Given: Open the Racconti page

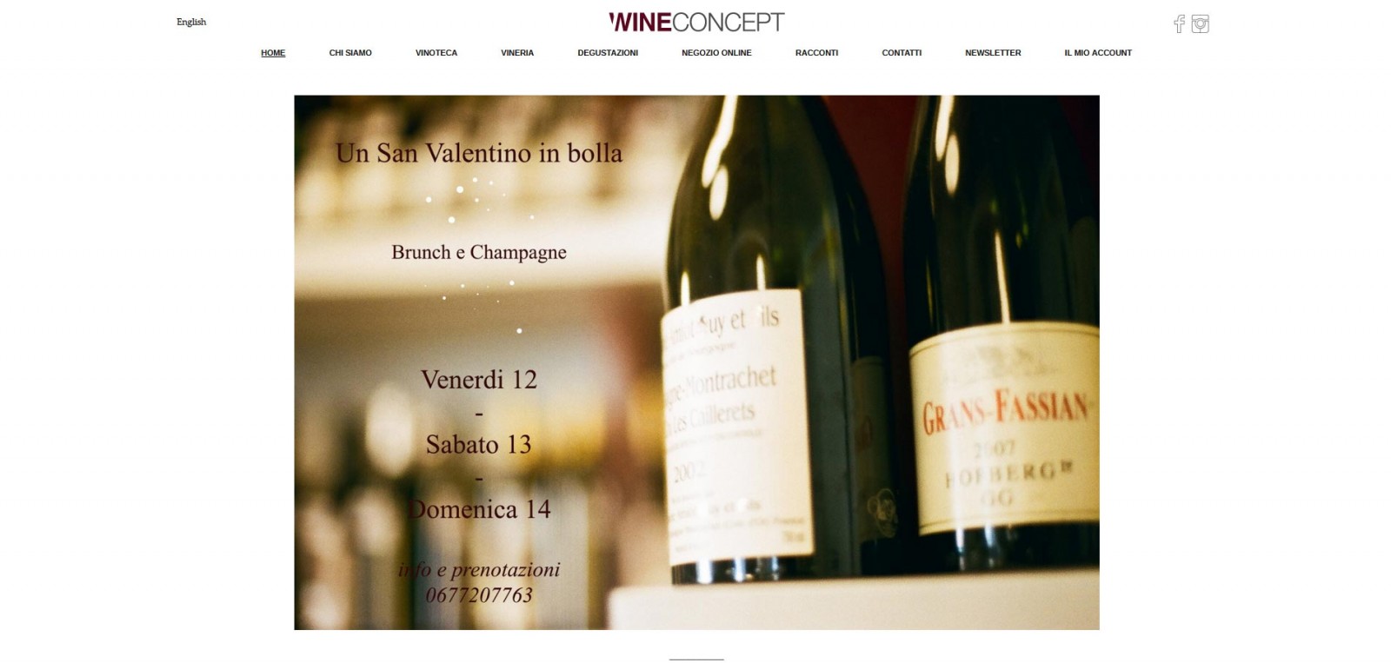Looking at the screenshot, I should tap(816, 53).
